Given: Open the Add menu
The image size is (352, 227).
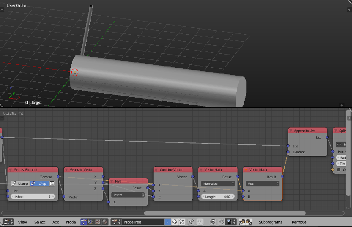Looking at the screenshot, I should coord(55,222).
